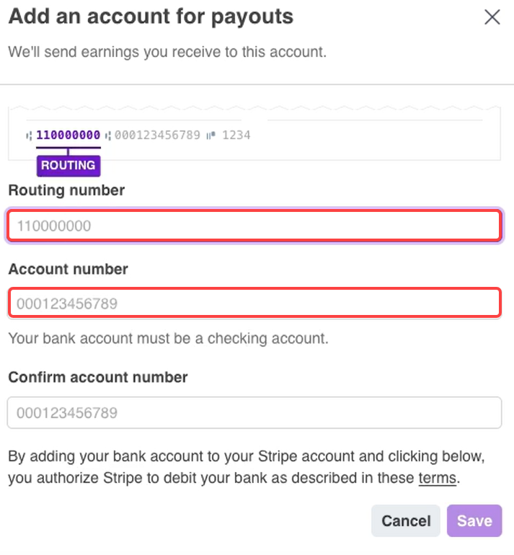Screen dimensions: 514x555
Task: Open the Stripe terms link
Action: coord(437,478)
